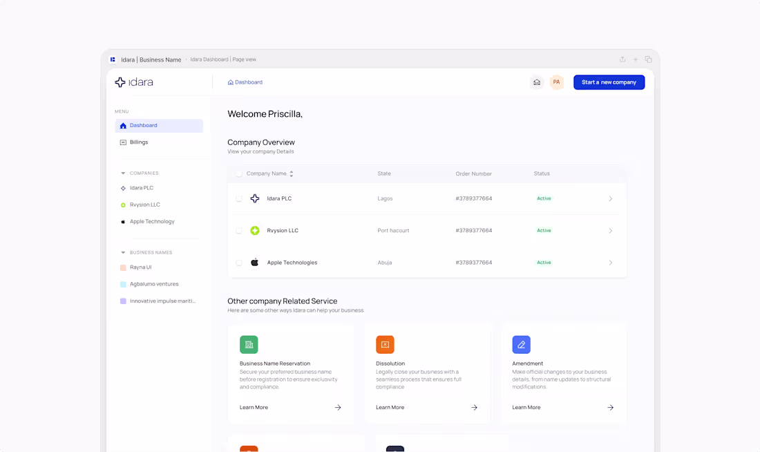Click the PA profile avatar
Viewport: 760px width, 452px height.
557,82
